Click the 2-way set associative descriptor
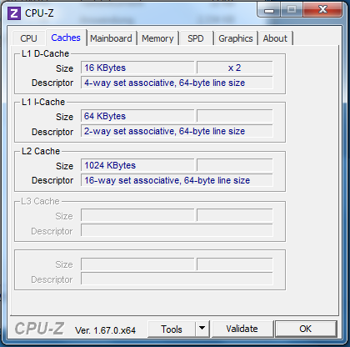 tap(177, 131)
